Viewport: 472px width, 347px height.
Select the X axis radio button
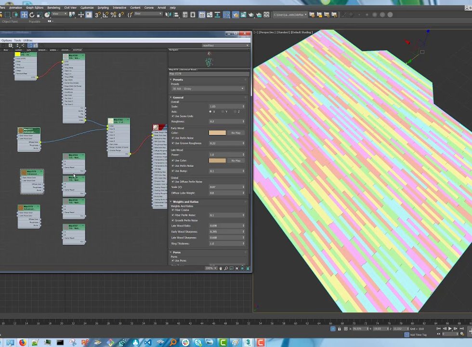[x=210, y=112]
